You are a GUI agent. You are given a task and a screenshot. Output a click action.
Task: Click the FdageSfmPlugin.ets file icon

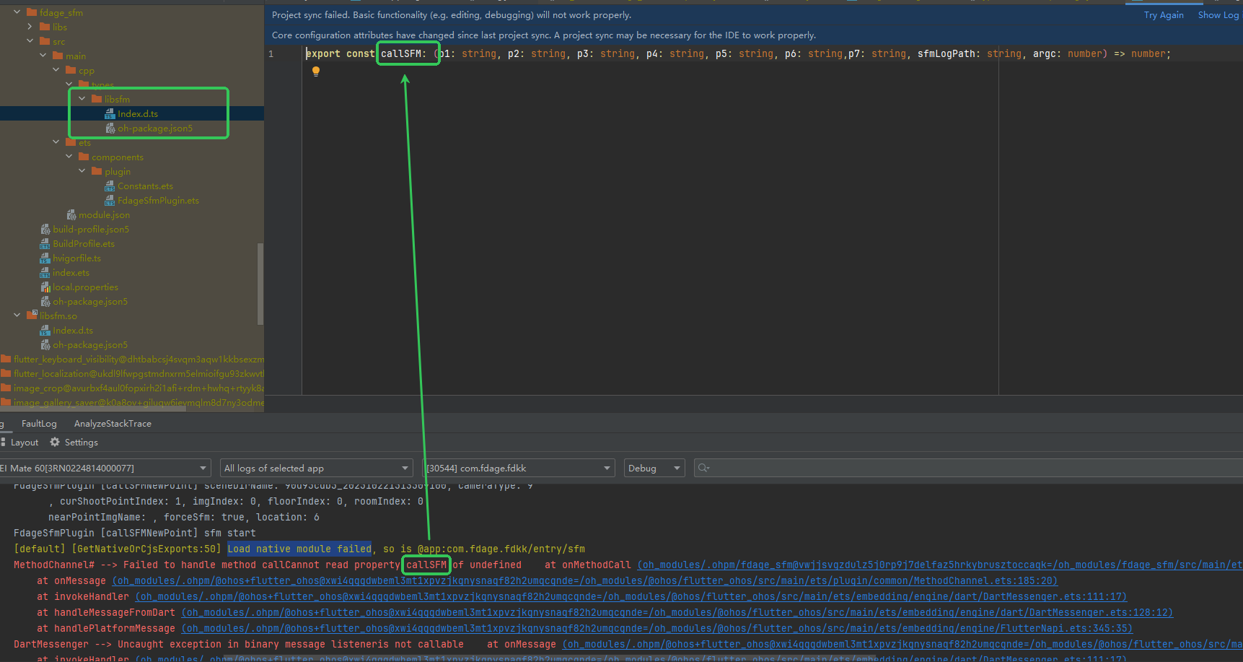click(x=110, y=200)
